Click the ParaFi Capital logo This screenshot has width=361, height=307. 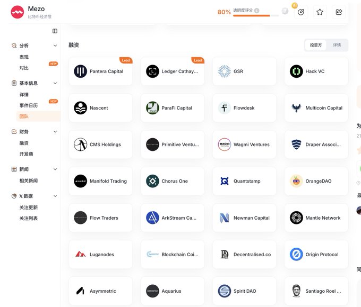pyautogui.click(x=152, y=107)
